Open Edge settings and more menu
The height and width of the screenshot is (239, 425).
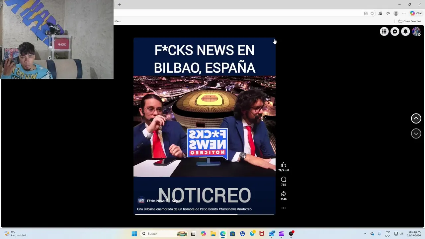coord(404,13)
